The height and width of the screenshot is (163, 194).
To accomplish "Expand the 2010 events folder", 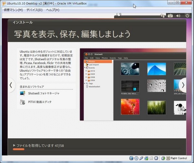I will (86, 71).
